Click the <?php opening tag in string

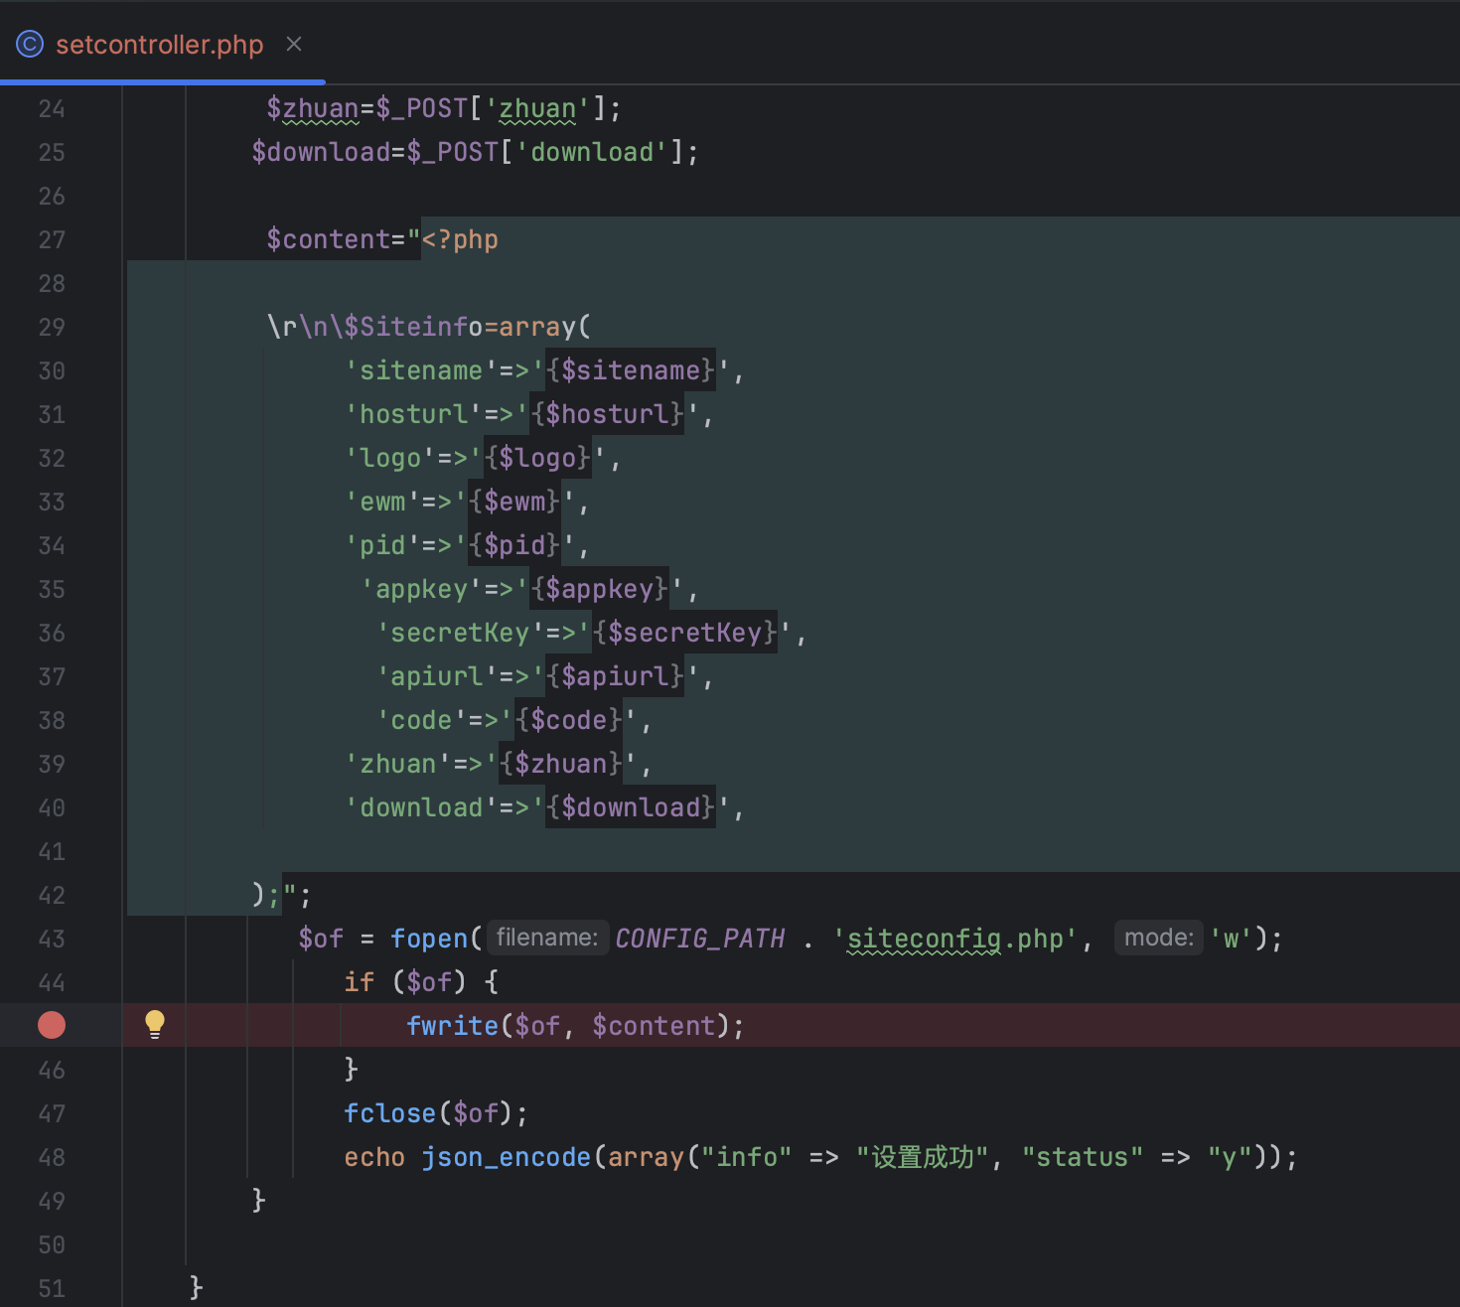(460, 239)
